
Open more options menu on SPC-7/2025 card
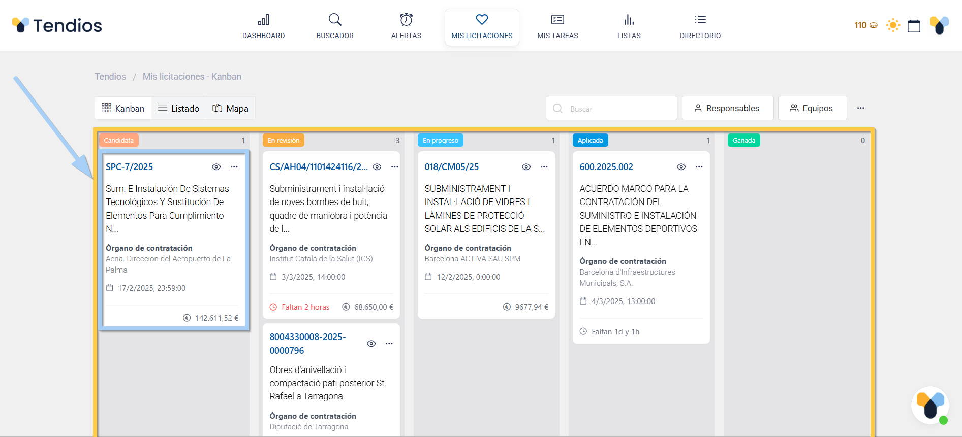point(234,167)
